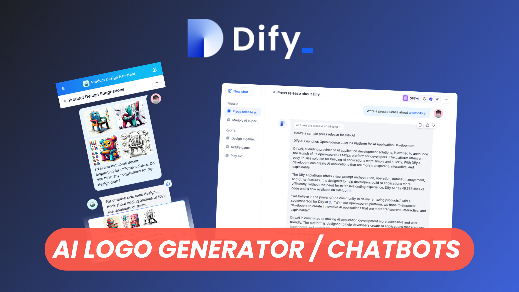Viewport: 519px width, 292px height.
Task: Select the 'Riddle game' chat entry
Action: coord(241,147)
